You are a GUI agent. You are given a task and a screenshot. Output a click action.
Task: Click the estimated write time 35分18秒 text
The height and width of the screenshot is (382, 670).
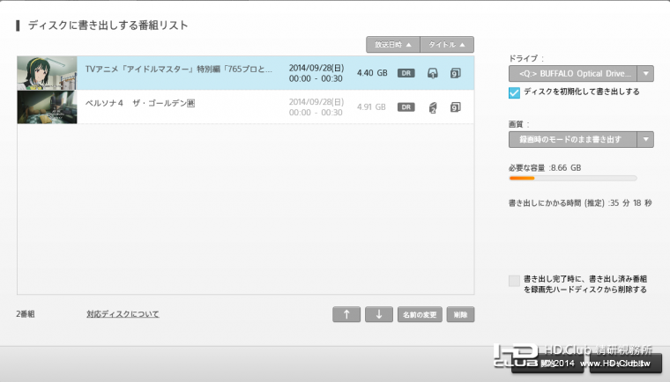coord(580,203)
